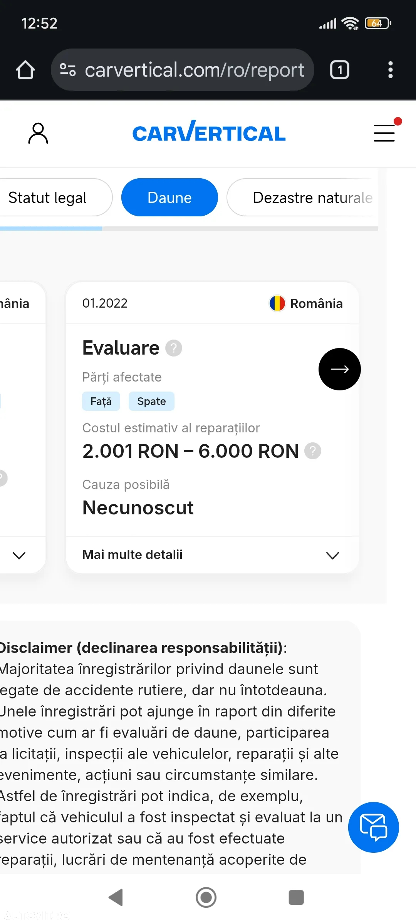Screen dimensions: 416x924
Task: Select the Daune tab
Action: click(x=169, y=198)
